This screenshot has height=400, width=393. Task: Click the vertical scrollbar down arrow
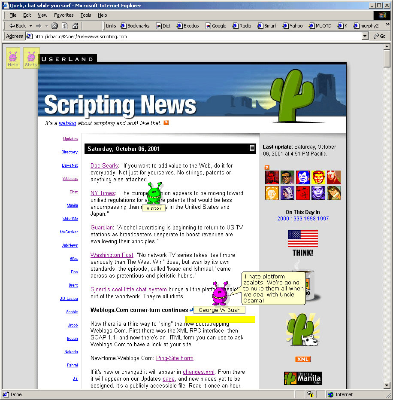(x=387, y=385)
